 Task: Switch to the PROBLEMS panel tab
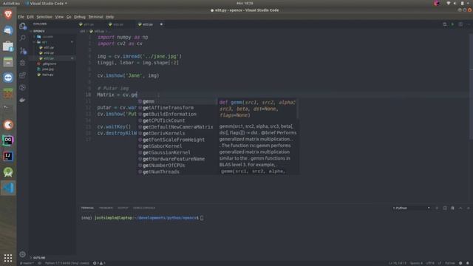[x=106, y=208]
